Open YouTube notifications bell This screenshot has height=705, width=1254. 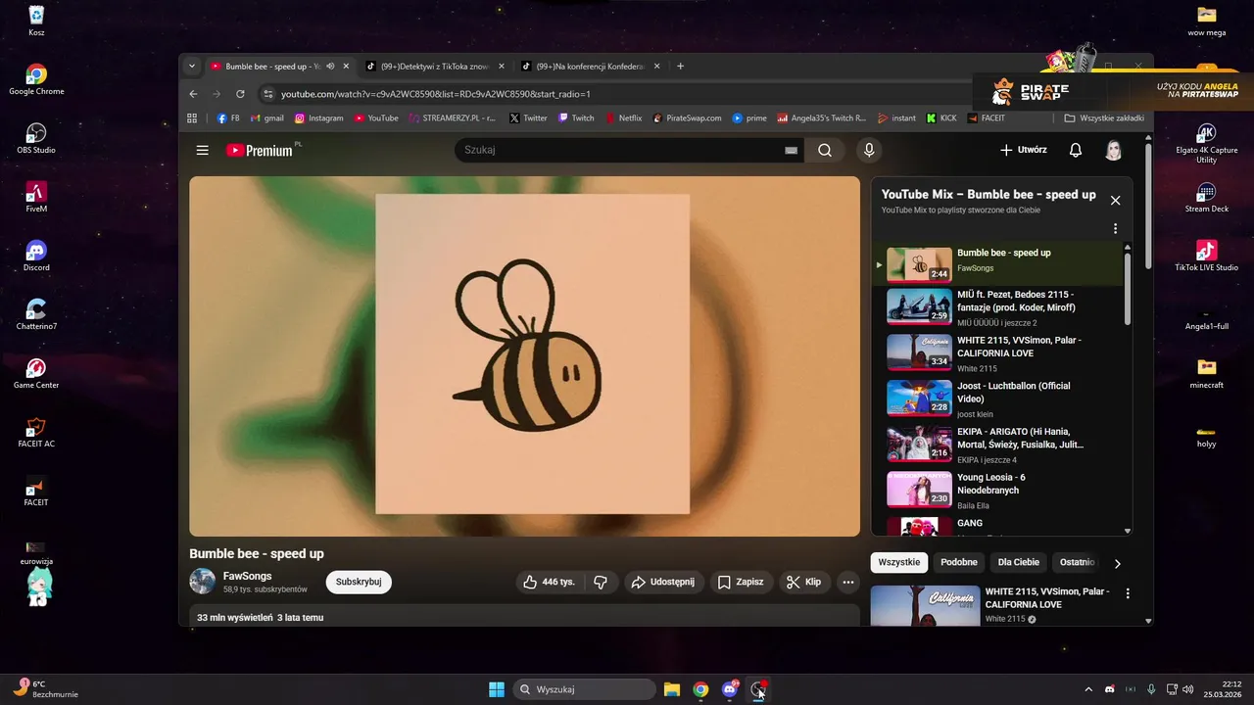[x=1076, y=150]
